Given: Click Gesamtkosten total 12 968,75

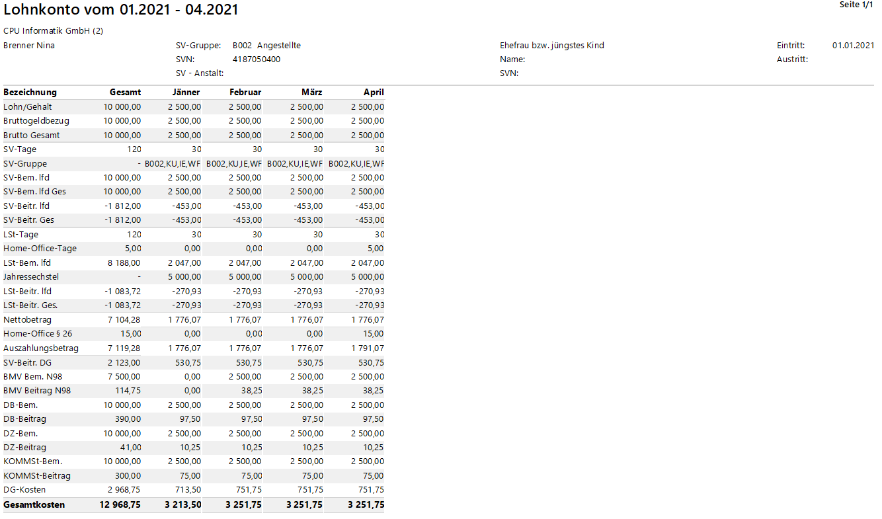Looking at the screenshot, I should tap(120, 504).
